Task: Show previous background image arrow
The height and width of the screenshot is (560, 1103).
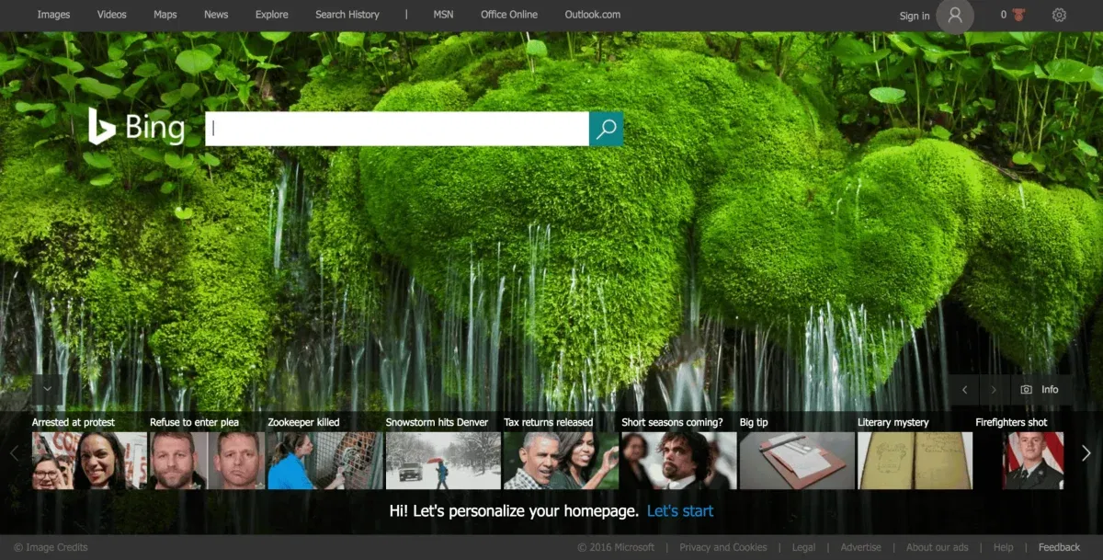Action: point(964,390)
